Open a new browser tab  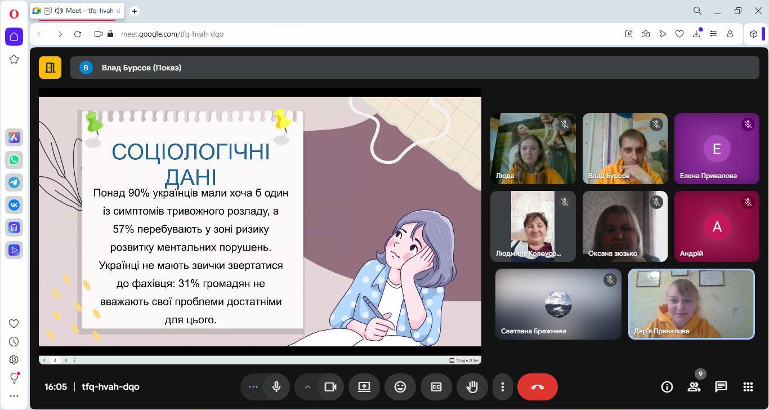tap(135, 11)
